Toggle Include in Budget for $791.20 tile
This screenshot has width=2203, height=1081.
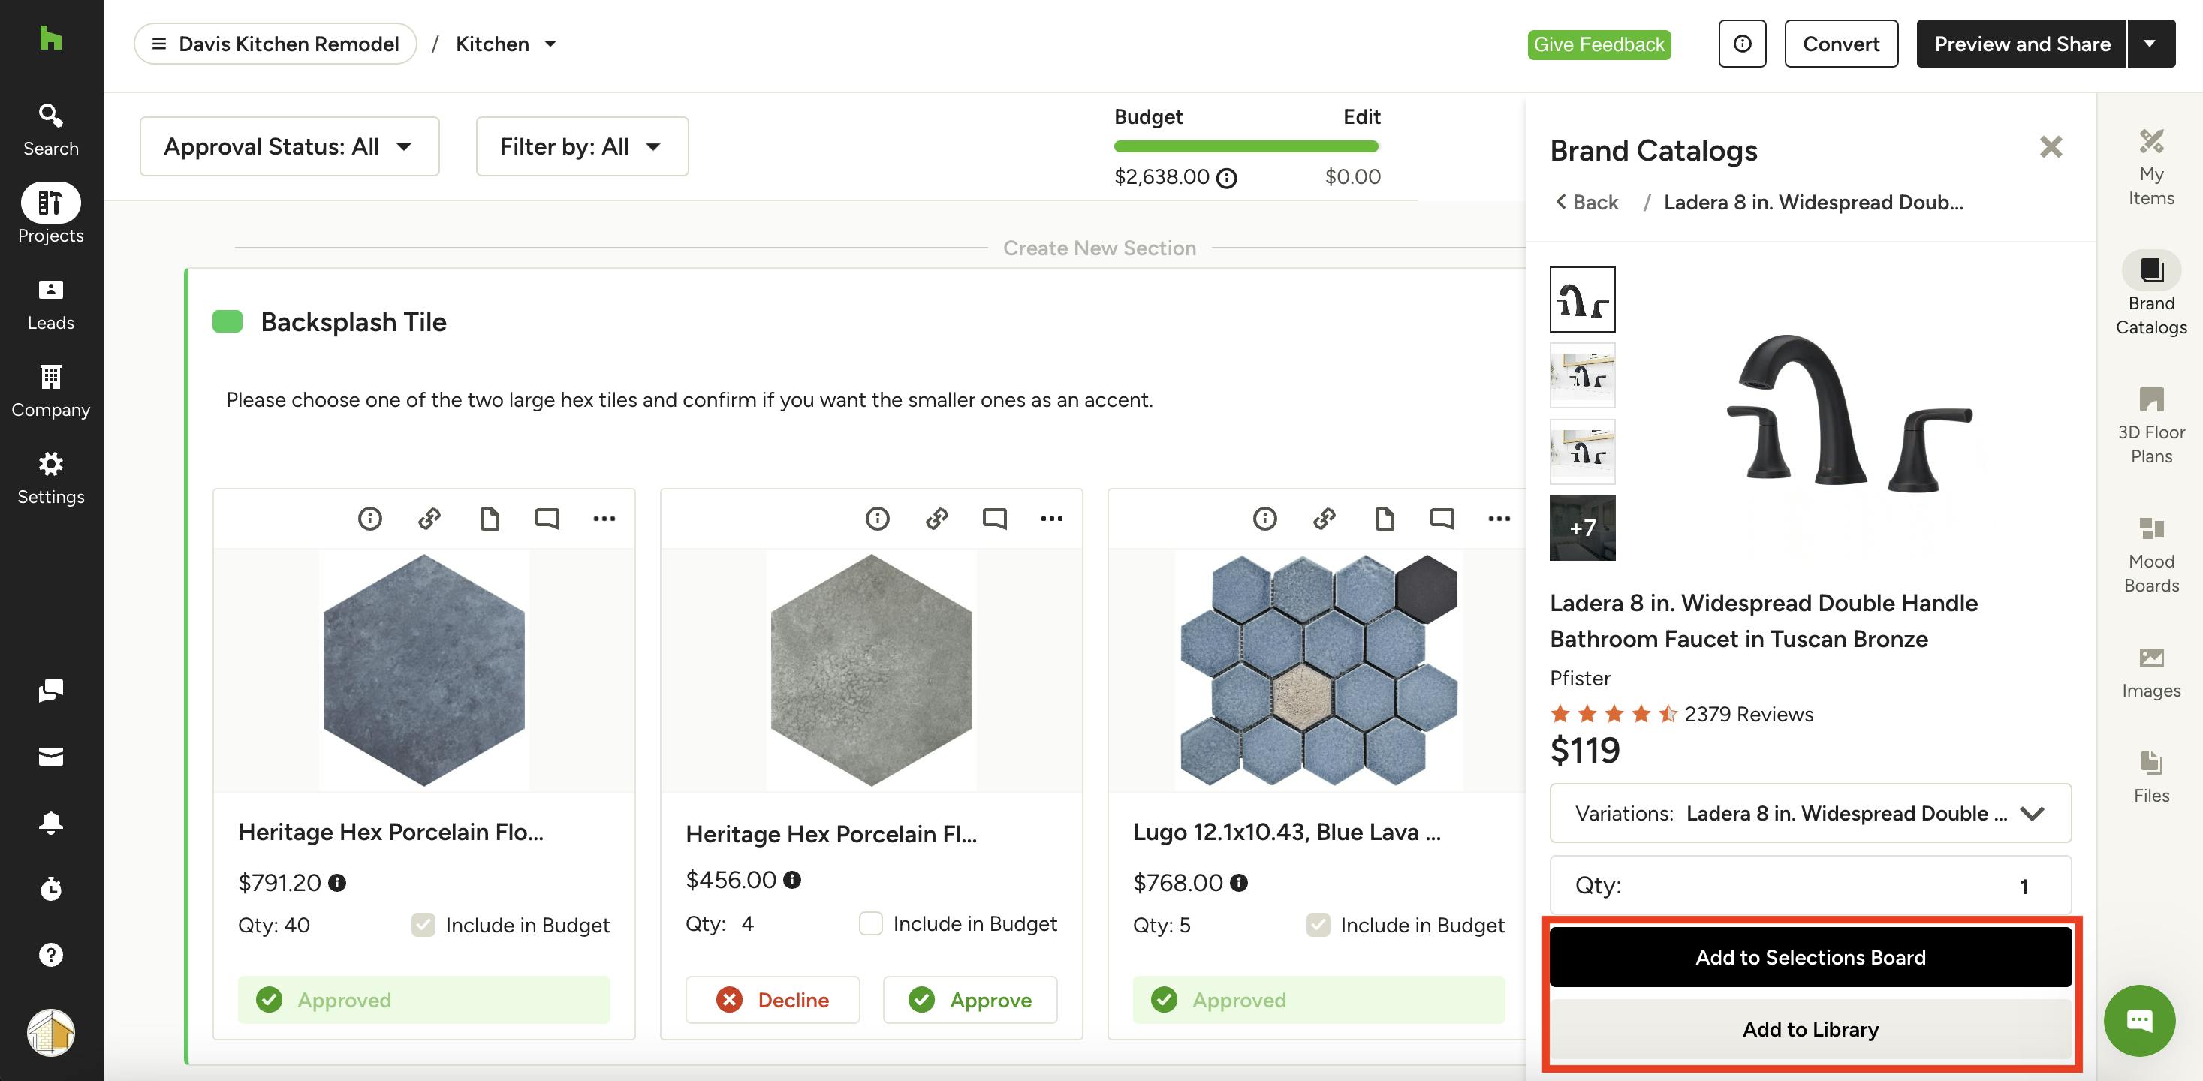423,925
